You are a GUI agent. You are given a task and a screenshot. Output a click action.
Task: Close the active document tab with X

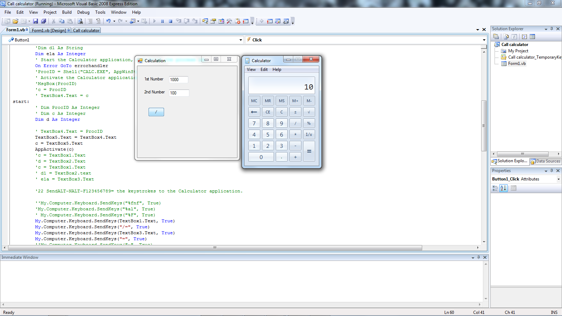484,30
